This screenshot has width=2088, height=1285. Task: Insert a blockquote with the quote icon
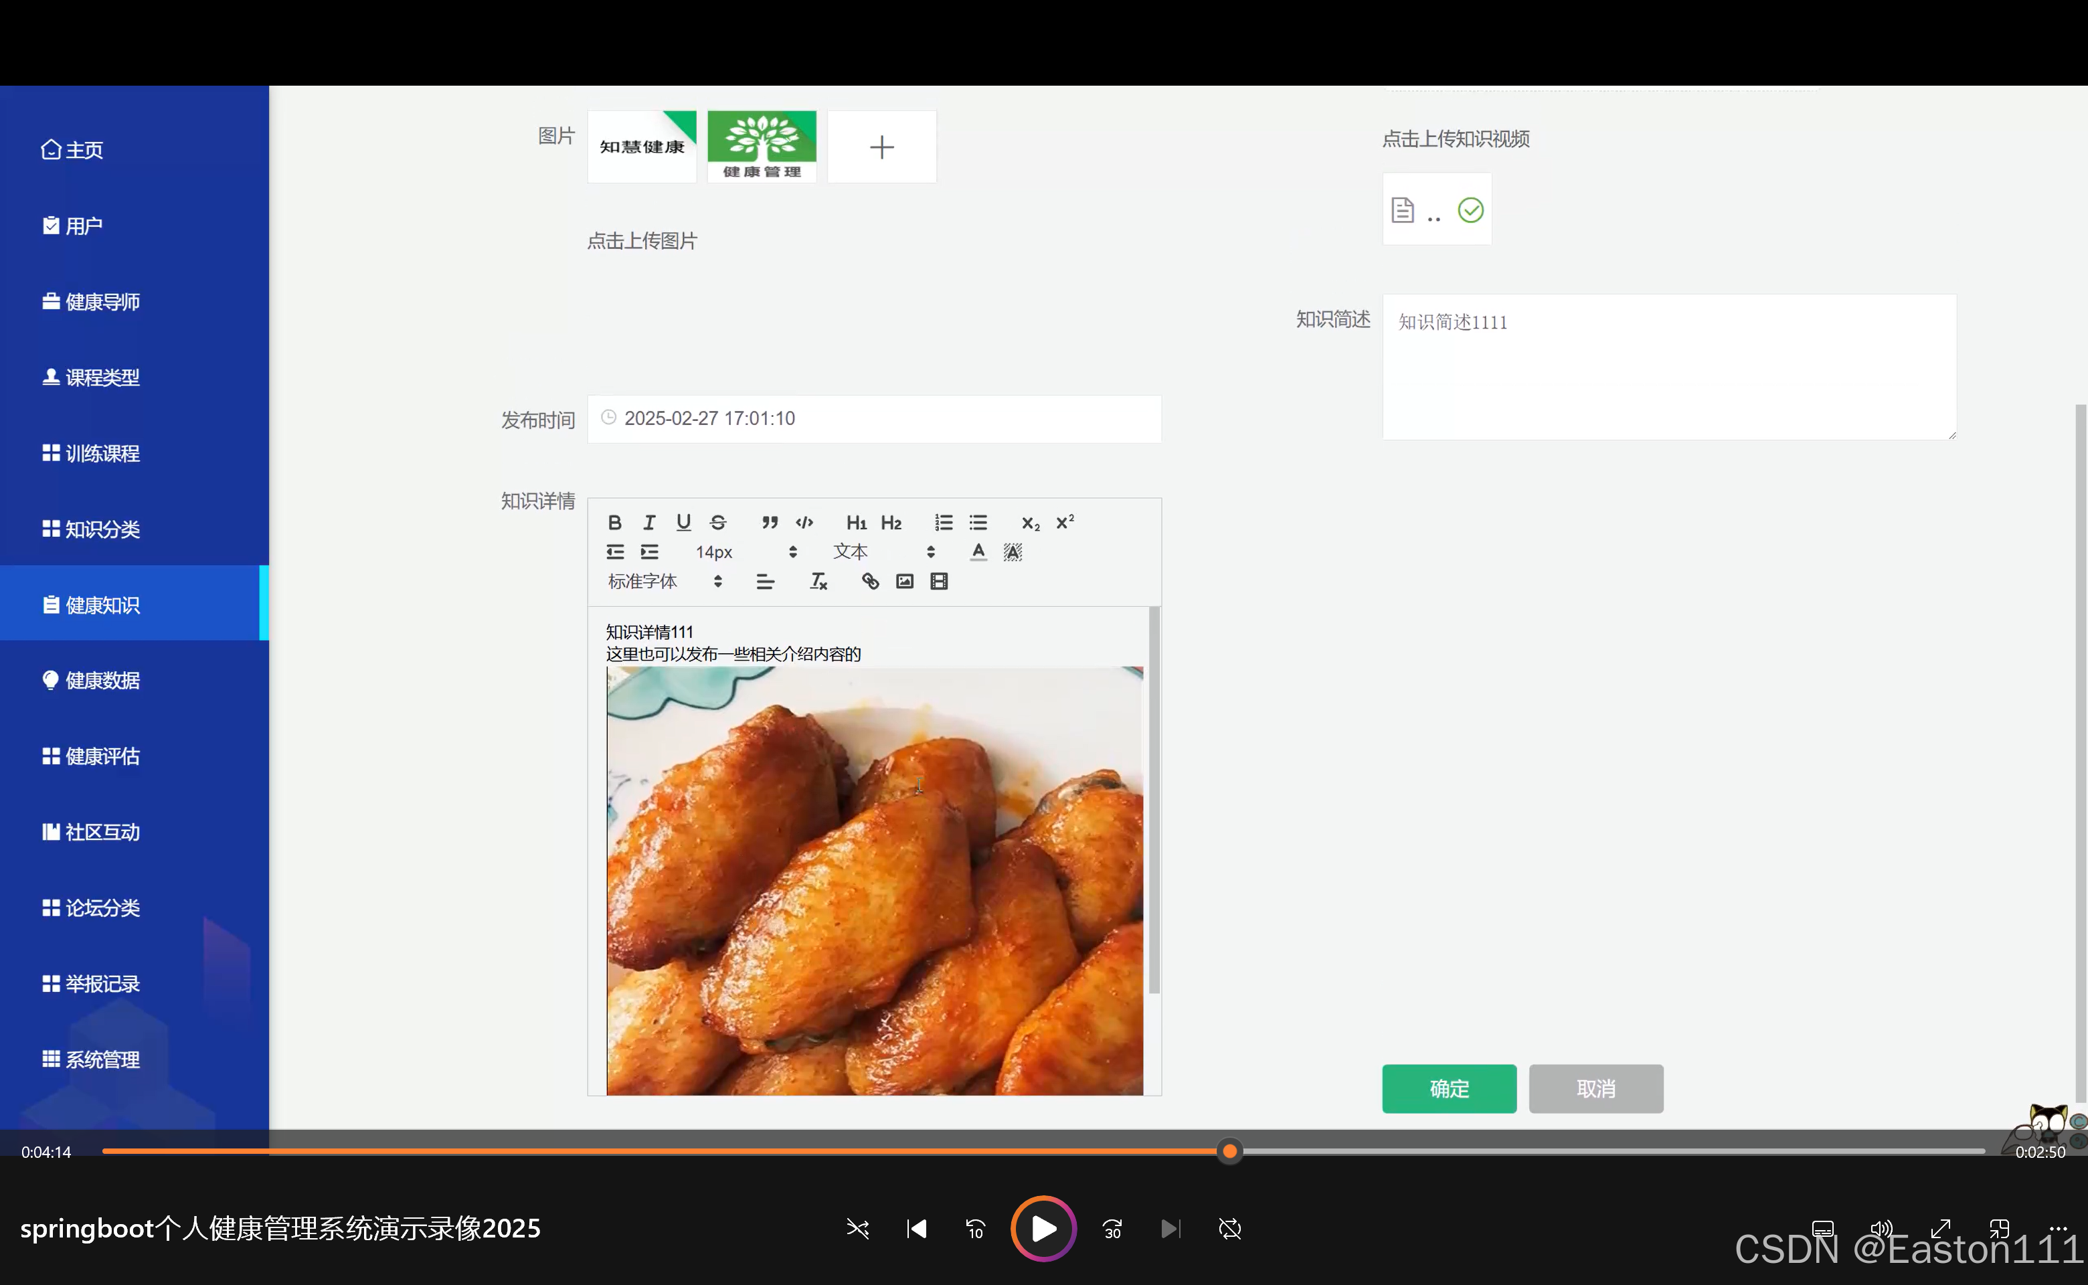click(x=770, y=523)
